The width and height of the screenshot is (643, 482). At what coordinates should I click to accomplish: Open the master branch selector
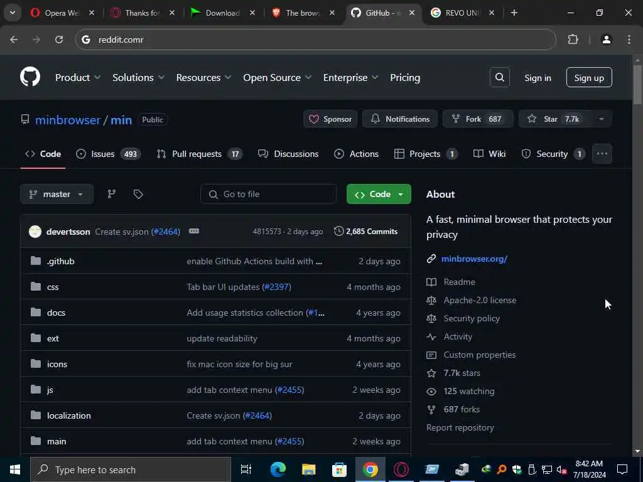[x=57, y=194]
